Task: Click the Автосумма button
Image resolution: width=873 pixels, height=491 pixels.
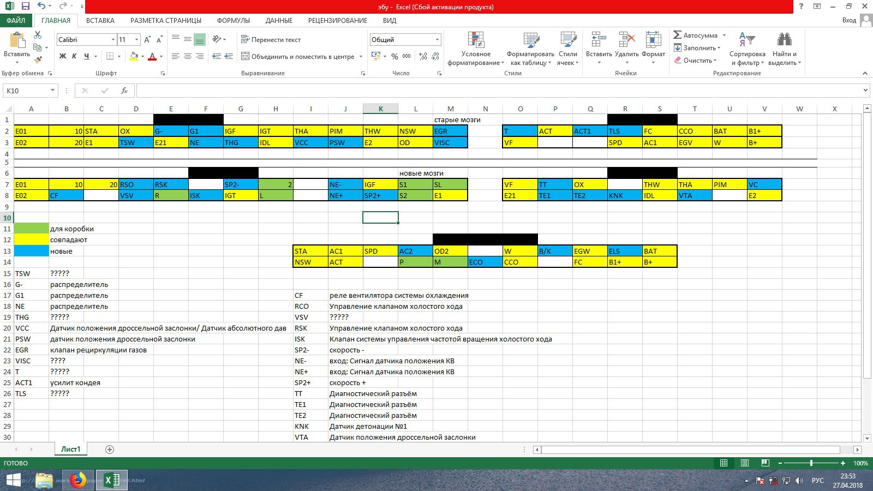Action: click(696, 35)
